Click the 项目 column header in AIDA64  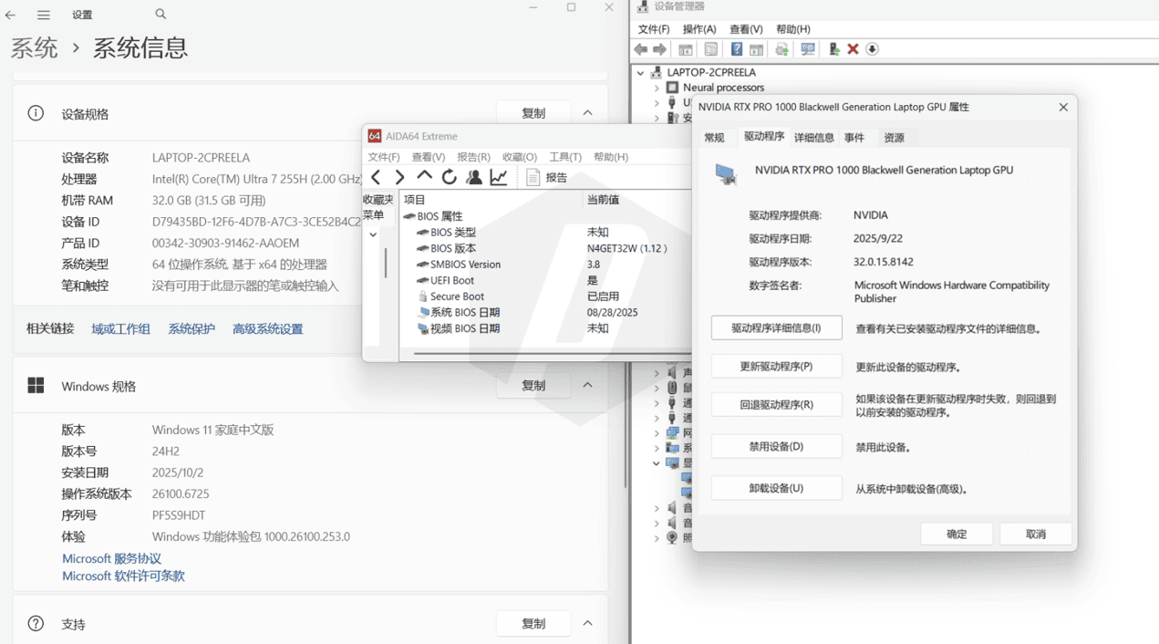coord(415,199)
